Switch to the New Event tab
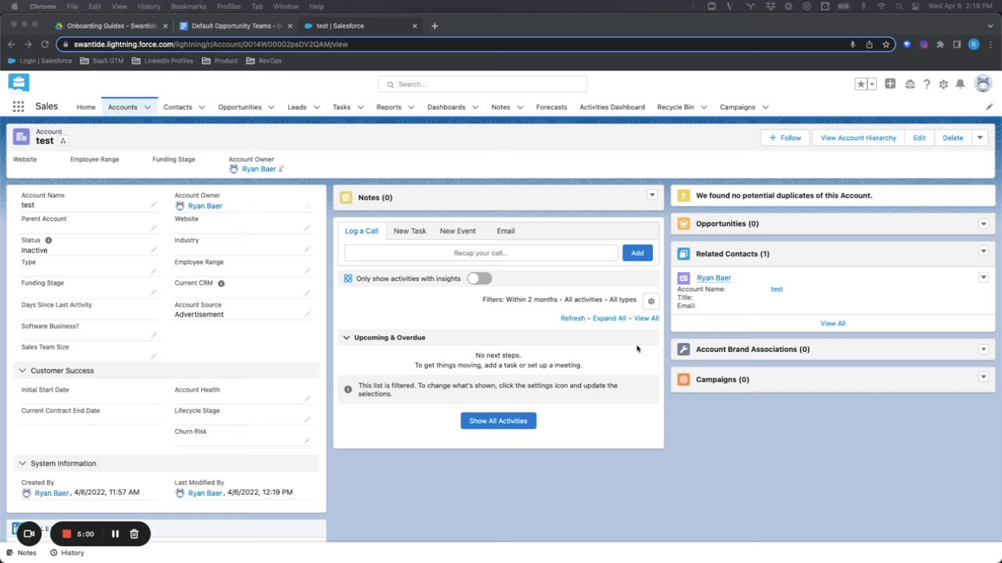This screenshot has height=563, width=1002. click(x=457, y=231)
